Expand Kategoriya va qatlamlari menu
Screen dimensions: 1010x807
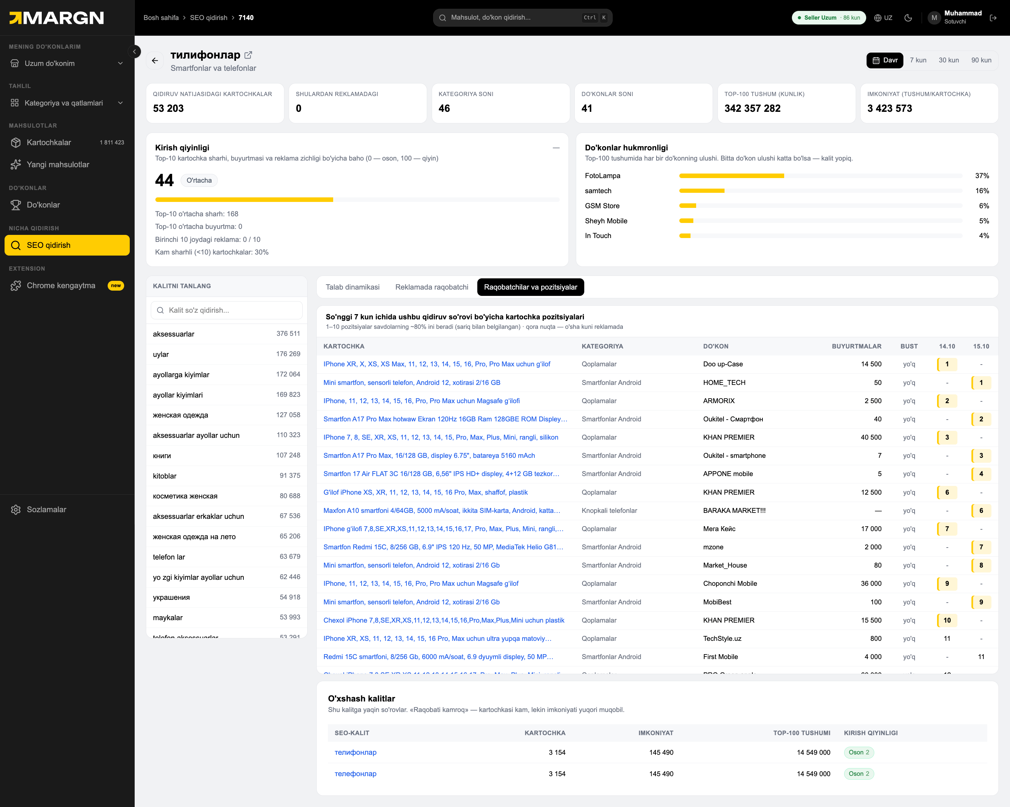click(x=67, y=103)
